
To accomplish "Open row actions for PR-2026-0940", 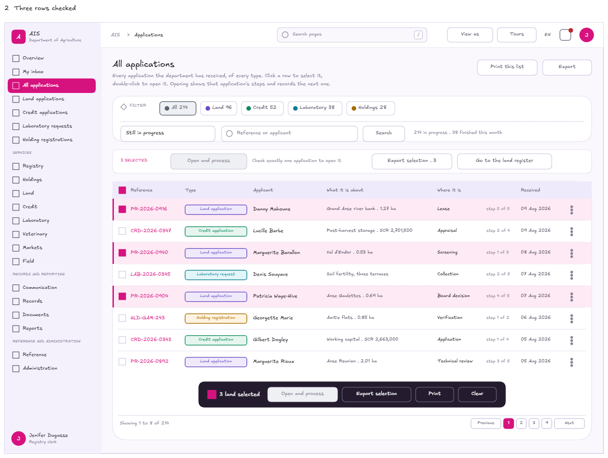I will (x=572, y=253).
